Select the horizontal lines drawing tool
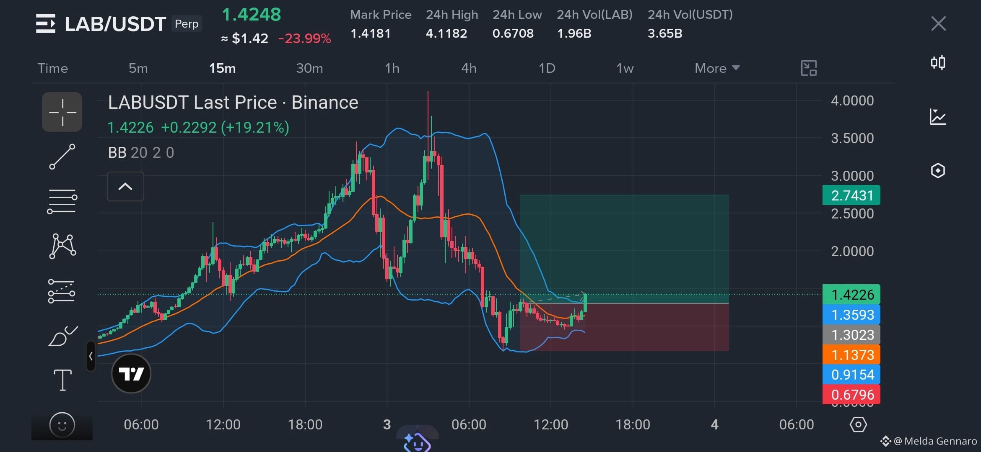The image size is (981, 452). [x=62, y=201]
